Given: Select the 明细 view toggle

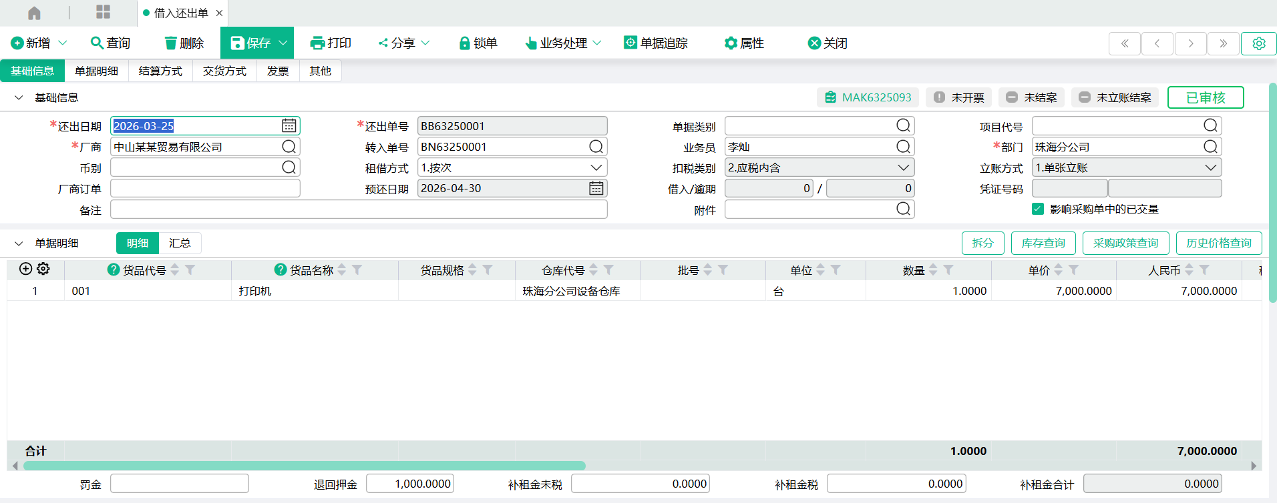Looking at the screenshot, I should coord(138,243).
